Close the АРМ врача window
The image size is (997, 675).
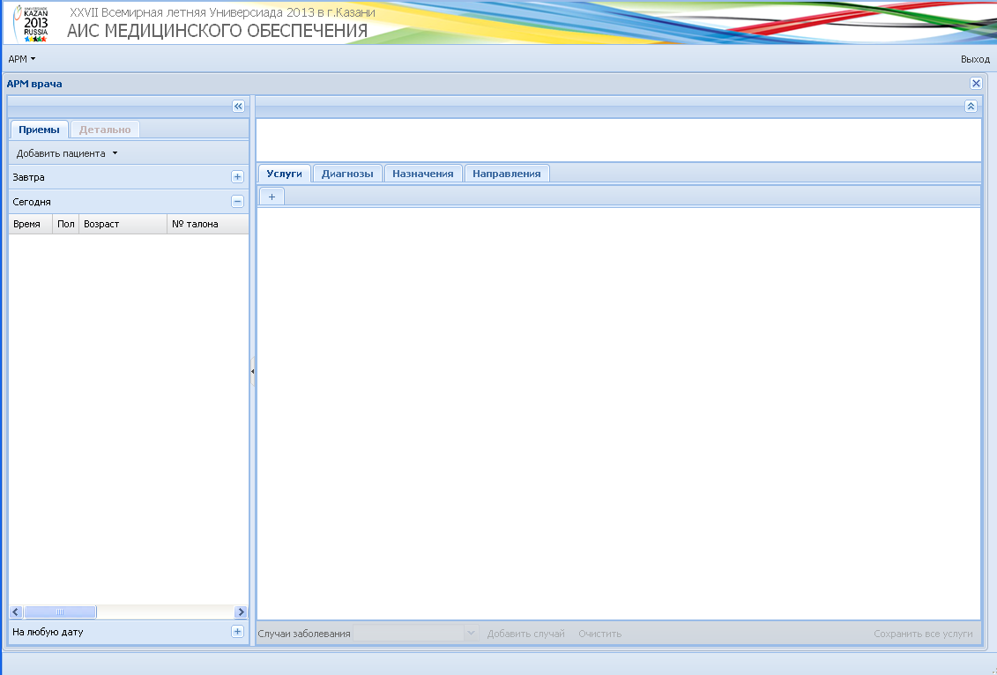[976, 83]
